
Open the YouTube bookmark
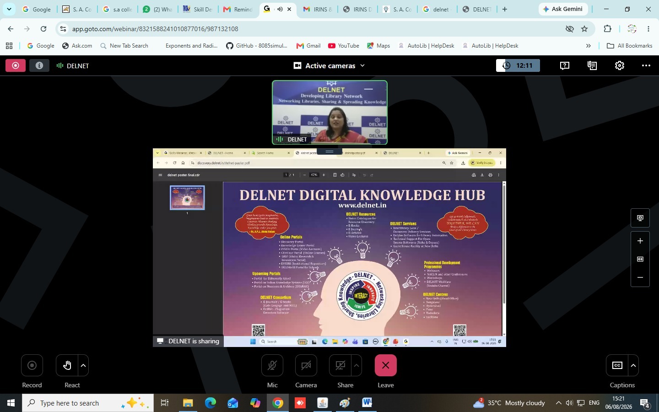pos(343,46)
